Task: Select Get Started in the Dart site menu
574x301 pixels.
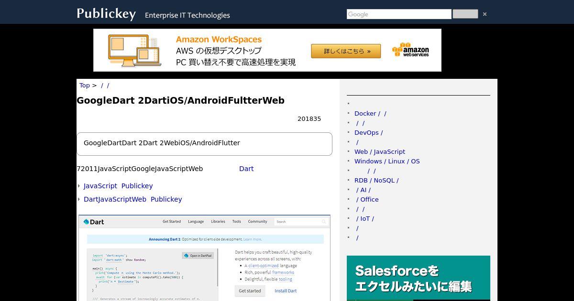Action: pyautogui.click(x=172, y=222)
